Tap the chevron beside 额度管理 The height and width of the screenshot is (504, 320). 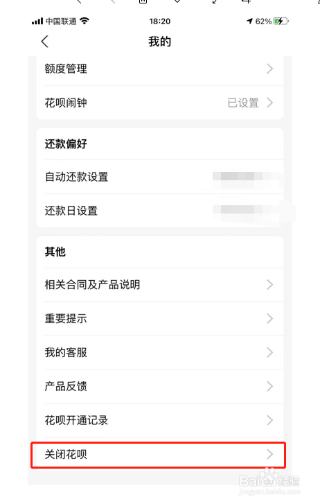coord(270,69)
